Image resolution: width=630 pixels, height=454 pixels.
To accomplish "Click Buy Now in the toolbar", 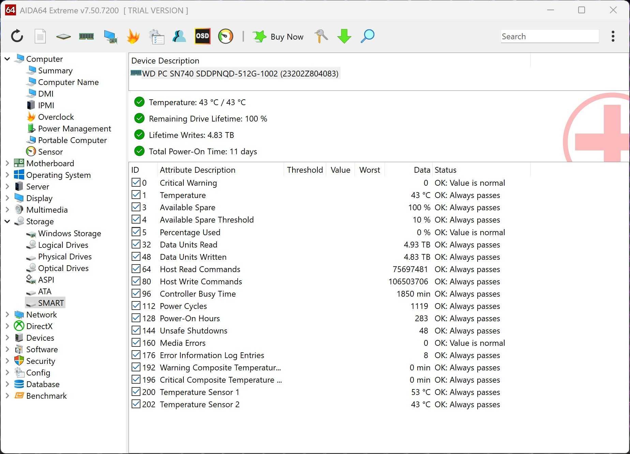I will click(x=278, y=37).
